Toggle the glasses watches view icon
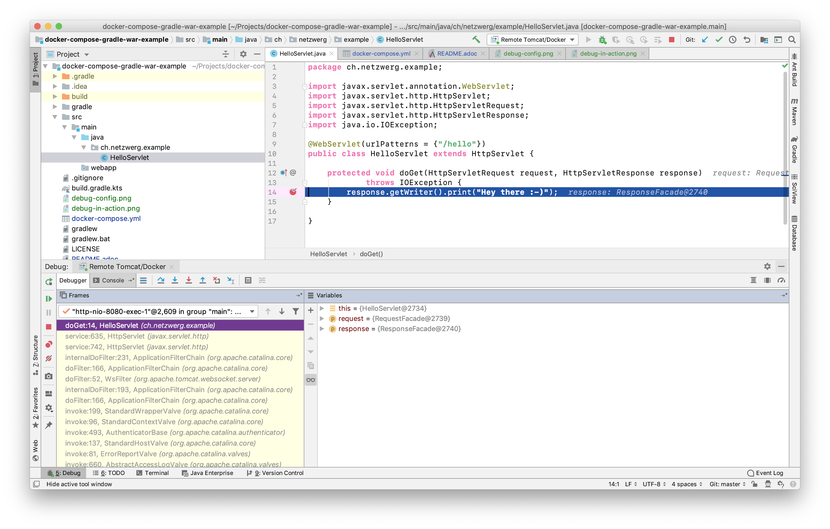Screen dimensions: 830x529 click(310, 380)
